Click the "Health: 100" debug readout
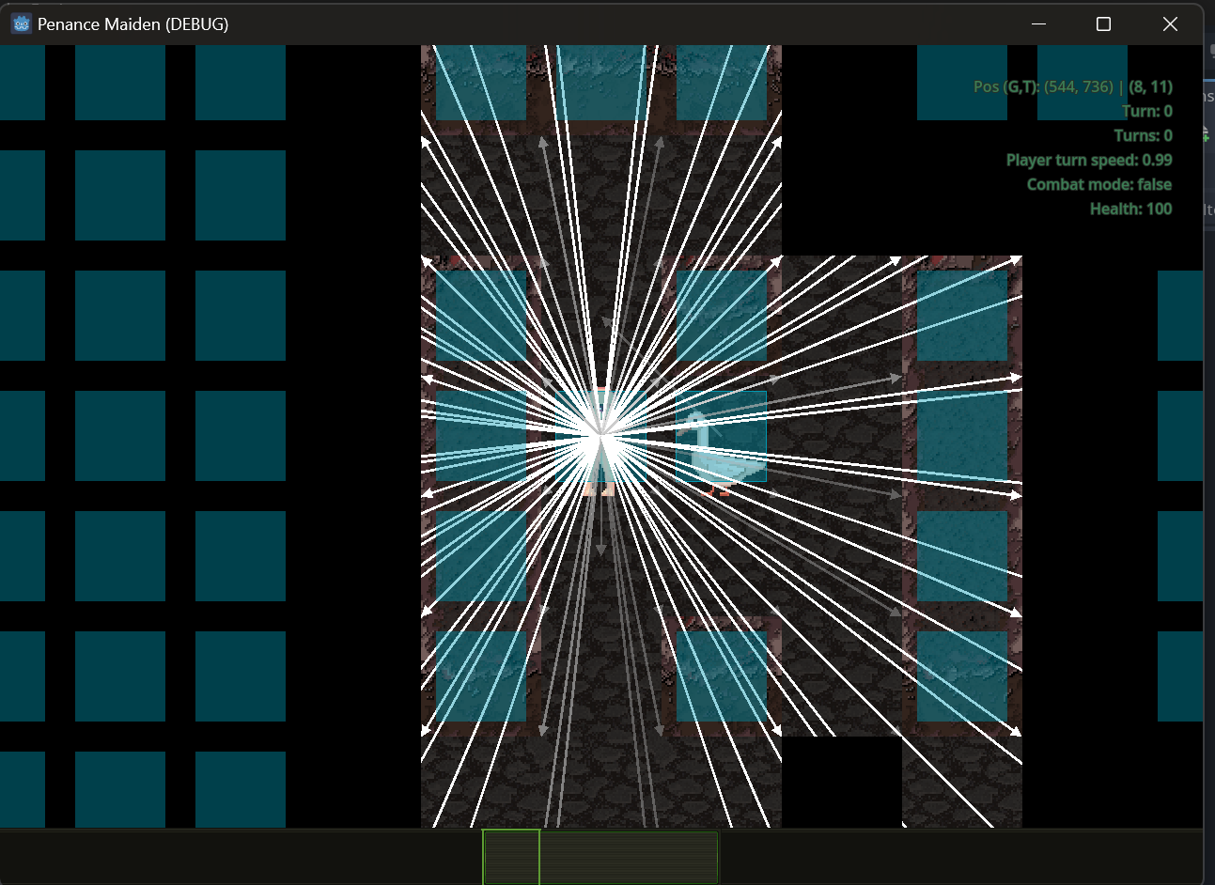The image size is (1215, 885). pyautogui.click(x=1130, y=209)
